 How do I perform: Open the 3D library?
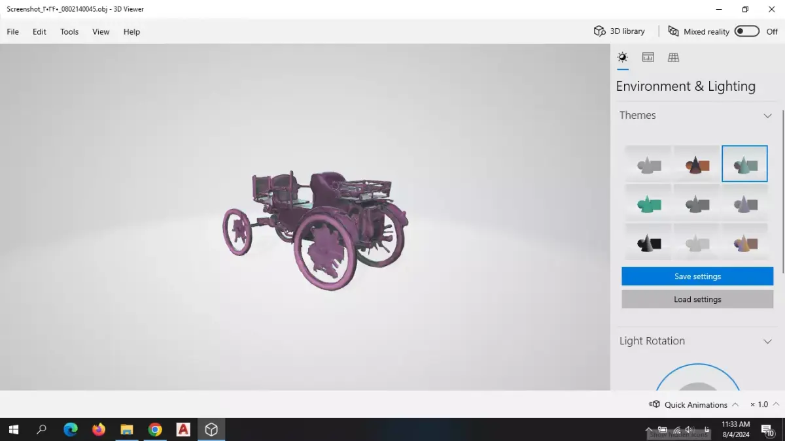(618, 31)
